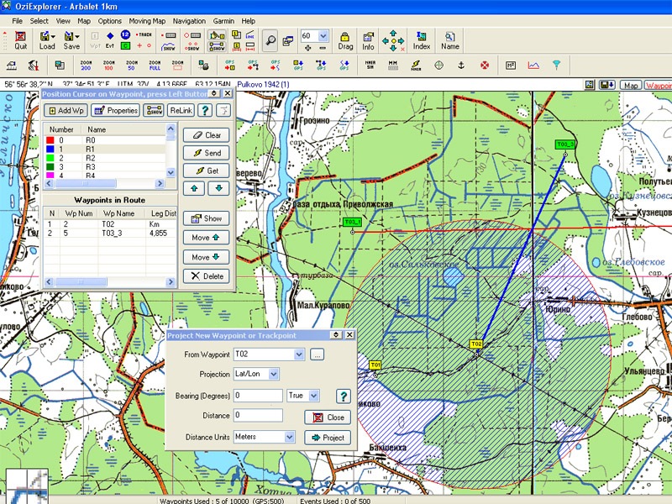Open the True bearing type dropdown
The height and width of the screenshot is (504, 672).
pyautogui.click(x=315, y=395)
